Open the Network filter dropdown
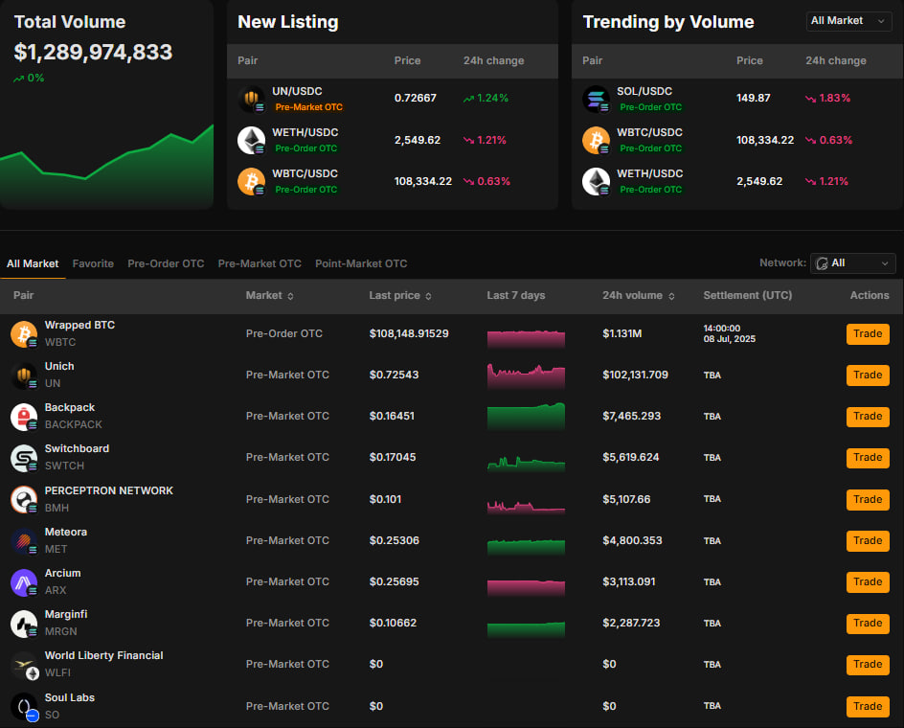 pos(852,263)
